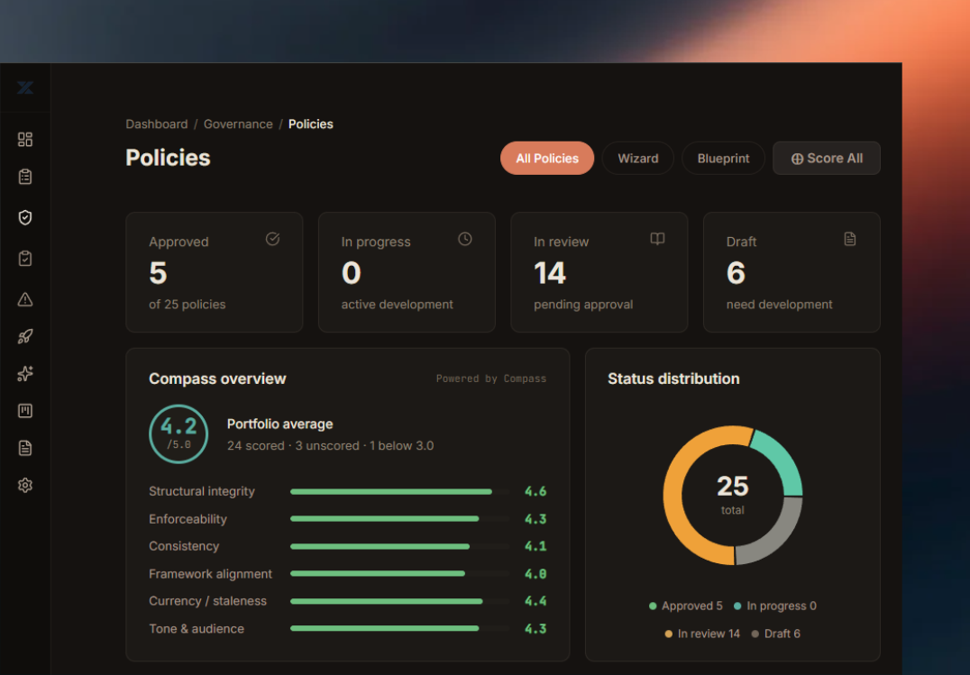Viewport: 970px width, 675px height.
Task: Click the of 25 policies caption
Action: point(187,305)
